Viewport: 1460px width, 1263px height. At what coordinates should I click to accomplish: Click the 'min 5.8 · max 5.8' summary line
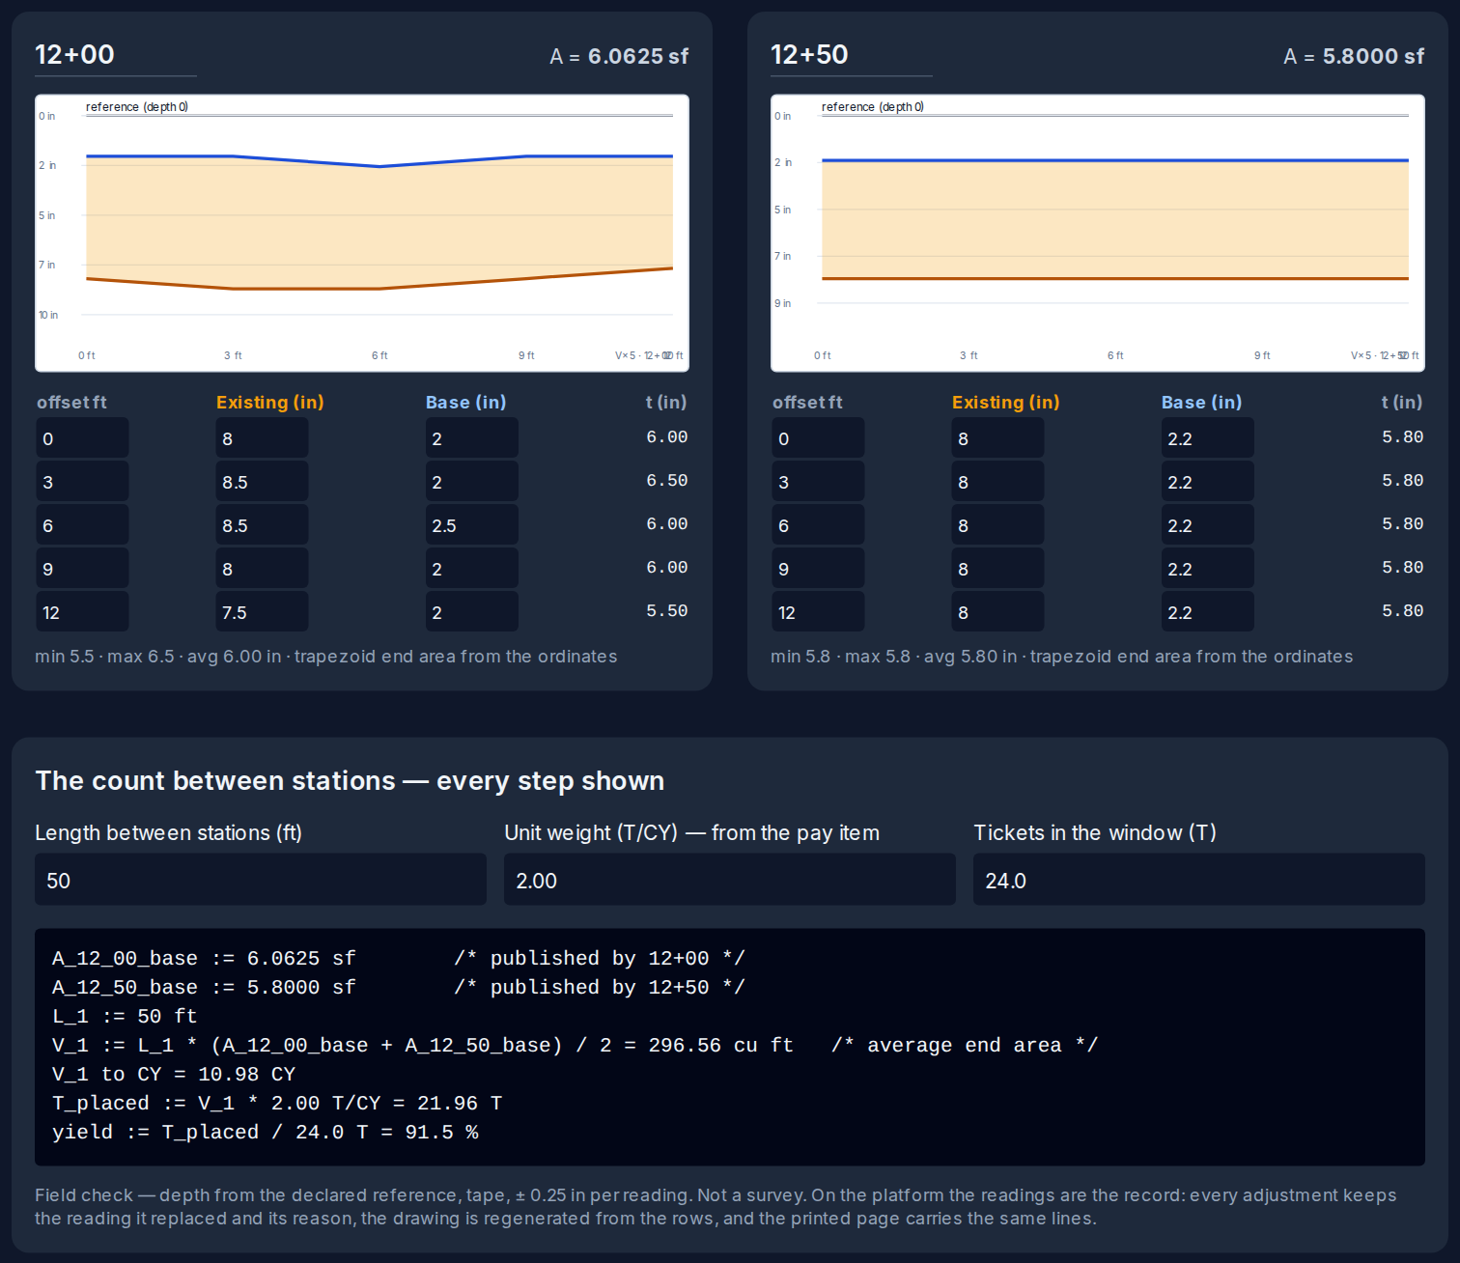1062,656
